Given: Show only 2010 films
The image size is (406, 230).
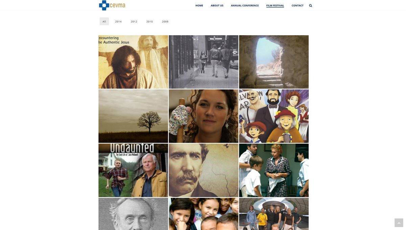Looking at the screenshot, I should click(x=150, y=21).
